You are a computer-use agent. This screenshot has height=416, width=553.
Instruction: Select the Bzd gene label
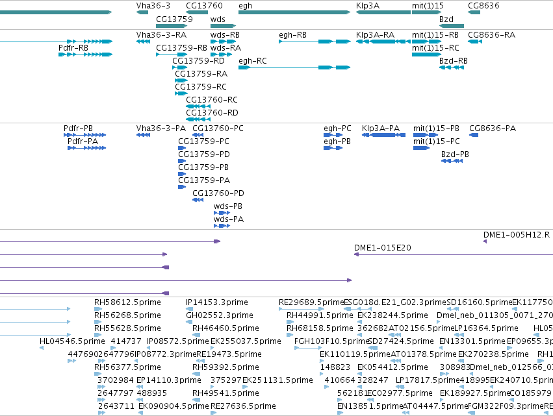(446, 19)
